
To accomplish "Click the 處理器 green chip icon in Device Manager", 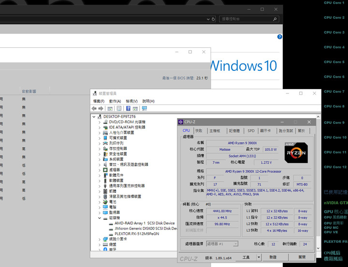I will click(105, 170).
